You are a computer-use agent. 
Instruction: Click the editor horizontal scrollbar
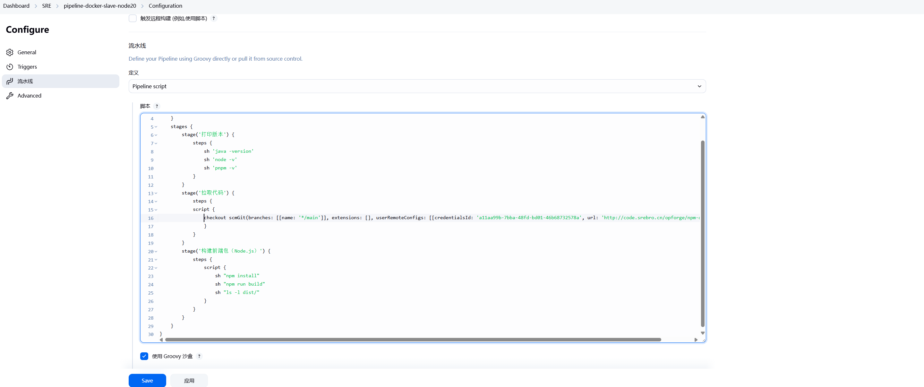[x=413, y=340]
